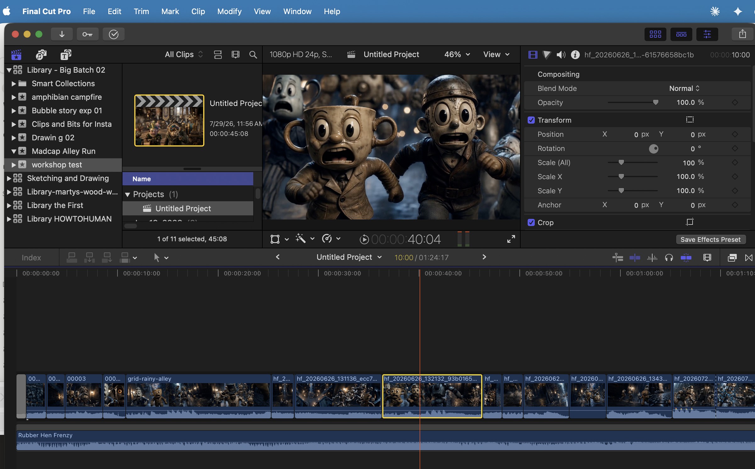Viewport: 755px width, 469px height.
Task: Click the full-screen viewer arrows icon
Action: (511, 239)
